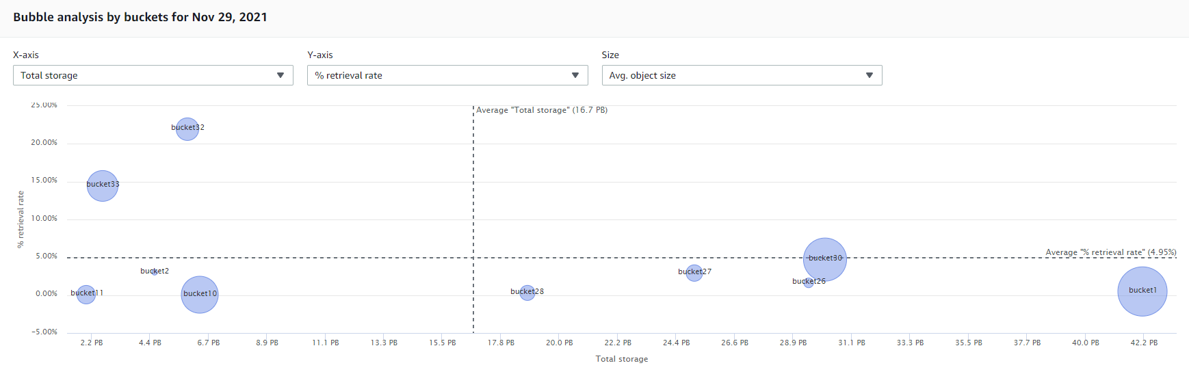Open the X-axis Total storage dropdown
Screen dimensions: 1189x387
153,75
